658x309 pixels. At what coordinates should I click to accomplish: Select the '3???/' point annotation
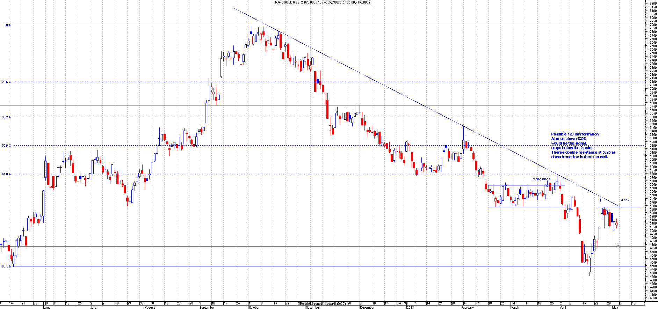[625, 200]
